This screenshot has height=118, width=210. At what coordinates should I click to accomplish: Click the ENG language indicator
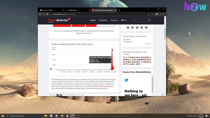[195, 116]
